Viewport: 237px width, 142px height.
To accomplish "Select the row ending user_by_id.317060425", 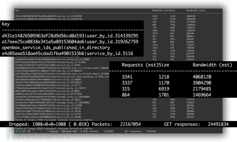I will 48,71.
